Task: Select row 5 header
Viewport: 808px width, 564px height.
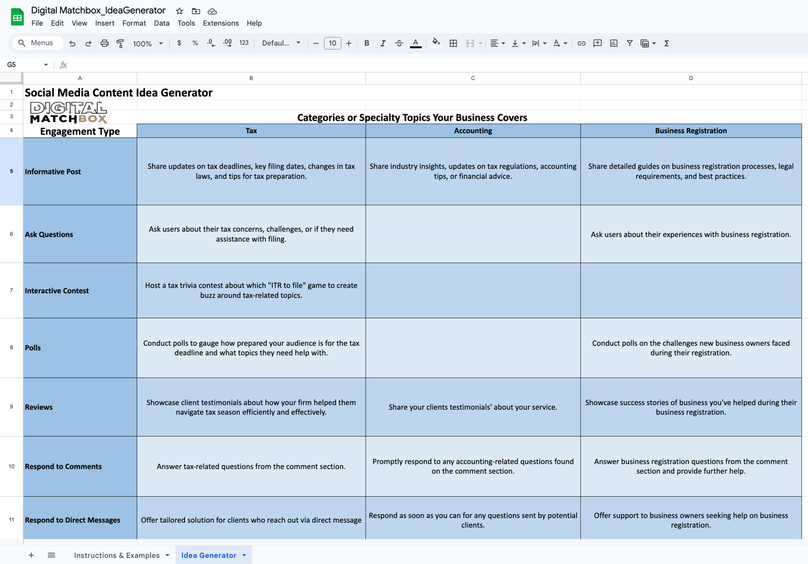Action: click(x=11, y=171)
